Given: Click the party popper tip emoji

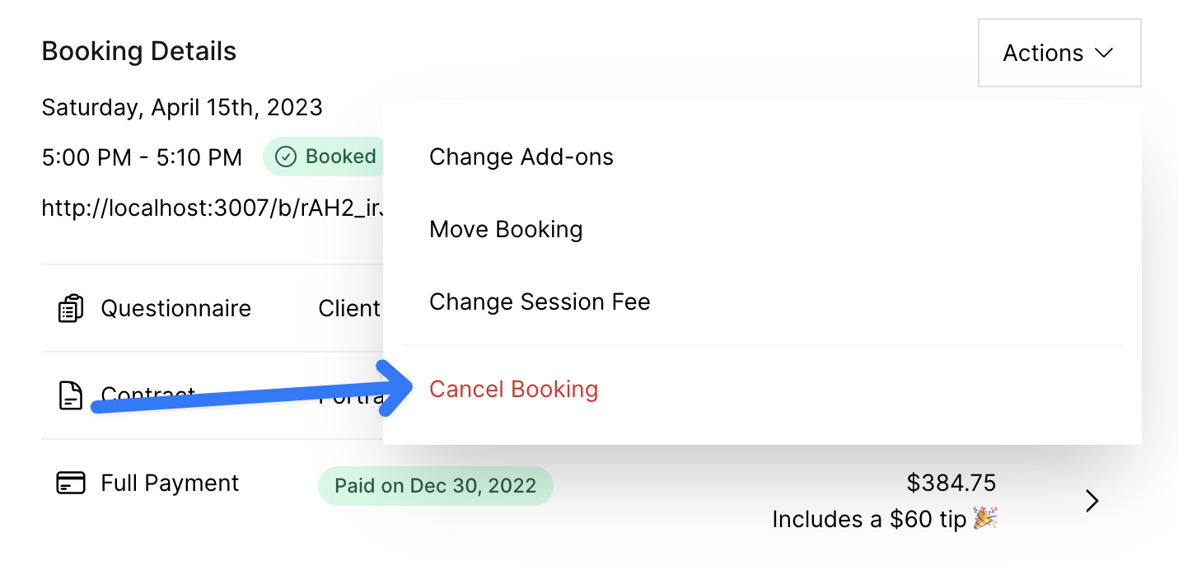Looking at the screenshot, I should 985,518.
